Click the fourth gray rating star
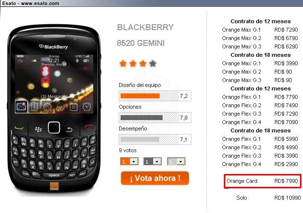 [x=153, y=63]
